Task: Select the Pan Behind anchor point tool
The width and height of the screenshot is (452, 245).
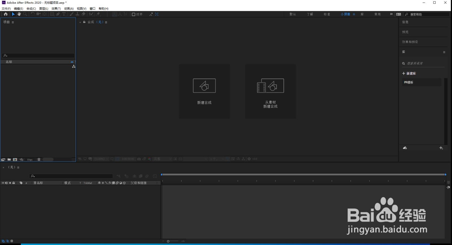Action: pyautogui.click(x=45, y=14)
